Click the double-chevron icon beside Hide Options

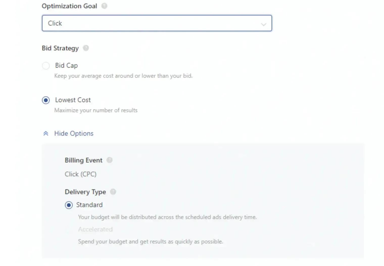click(46, 133)
